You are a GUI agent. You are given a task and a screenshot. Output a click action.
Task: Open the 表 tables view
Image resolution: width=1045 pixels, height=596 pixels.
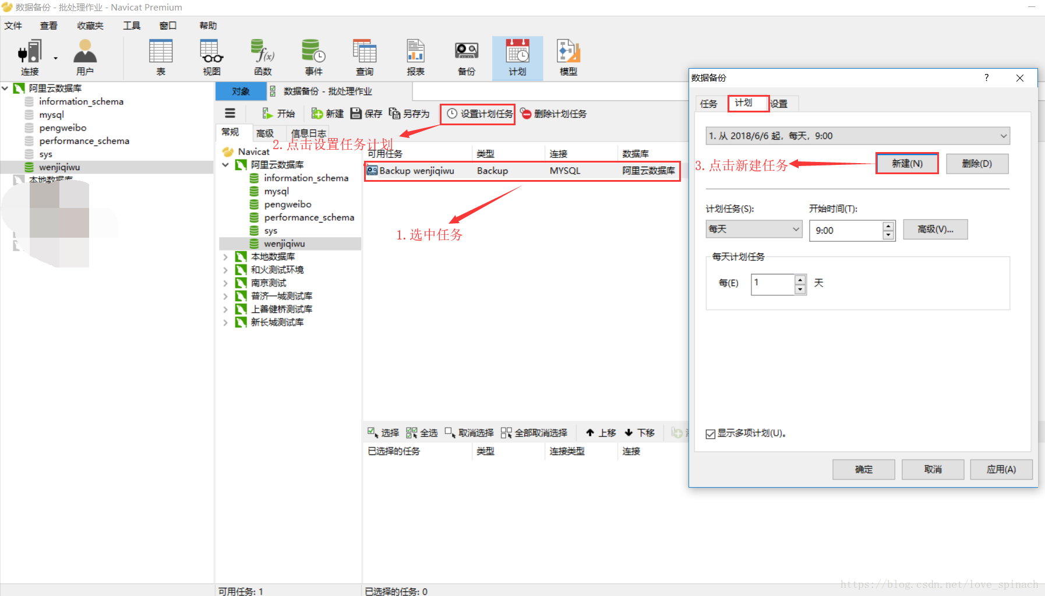[161, 57]
